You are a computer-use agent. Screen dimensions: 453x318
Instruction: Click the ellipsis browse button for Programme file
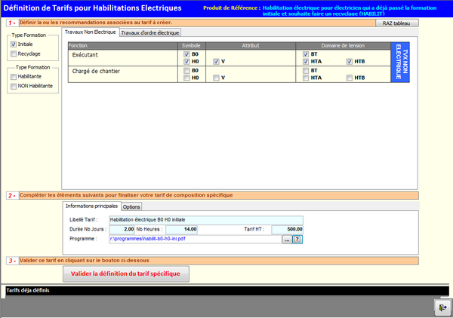point(287,239)
